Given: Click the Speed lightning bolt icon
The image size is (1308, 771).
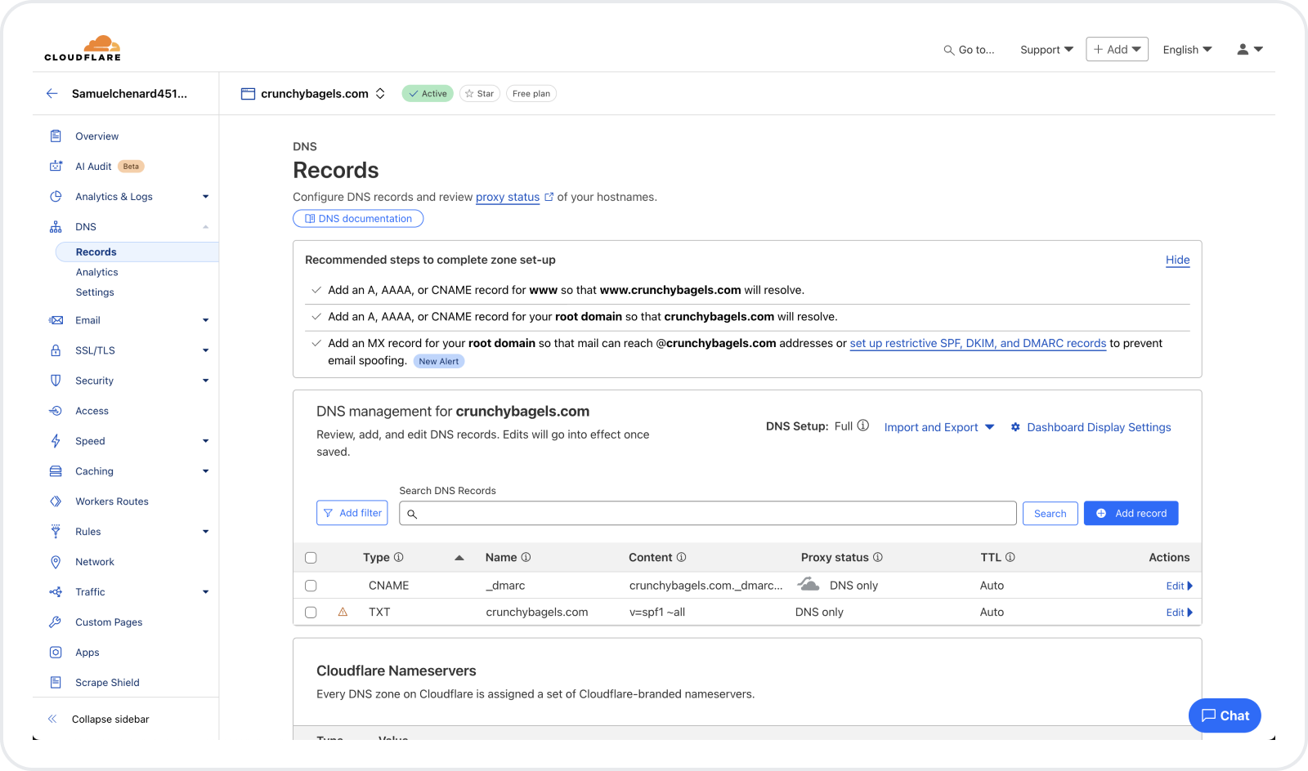Looking at the screenshot, I should tap(56, 441).
